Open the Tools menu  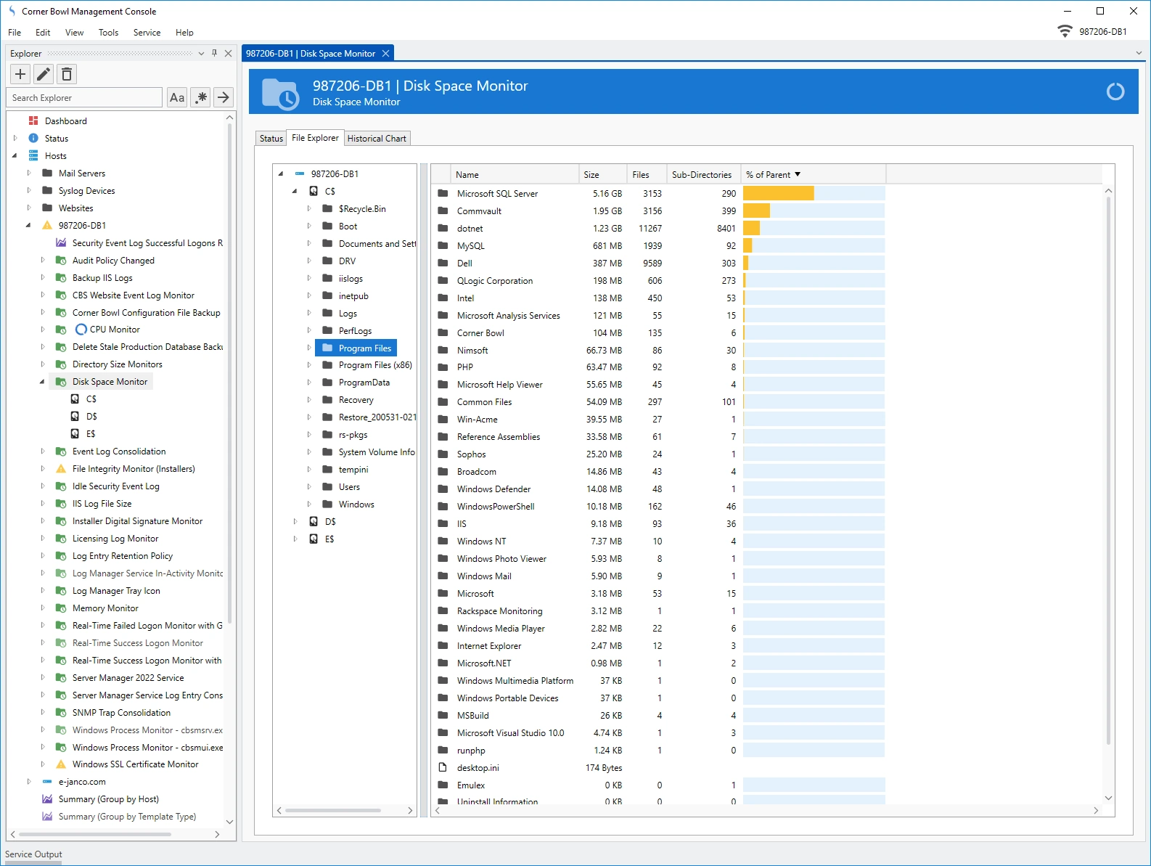pos(108,33)
